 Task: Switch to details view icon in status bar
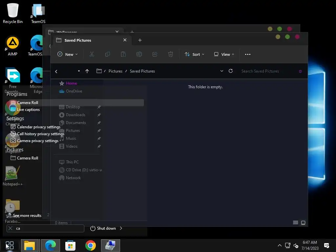pyautogui.click(x=296, y=223)
